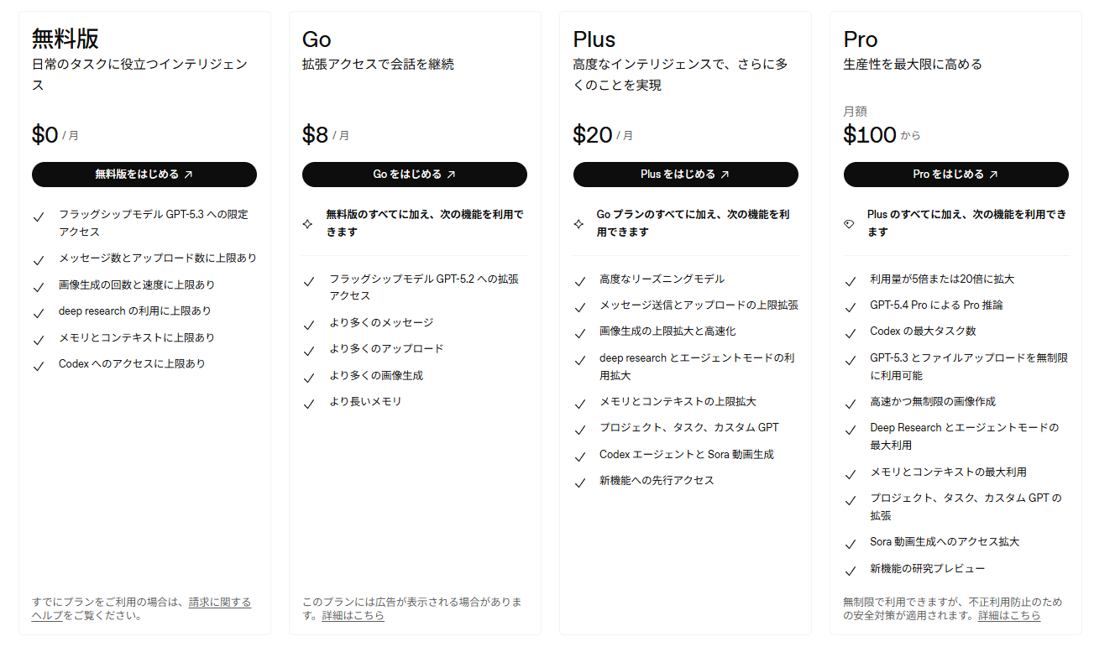Open 詳細はこちら link in the Pro card
This screenshot has height=647, width=1094.
(1009, 615)
